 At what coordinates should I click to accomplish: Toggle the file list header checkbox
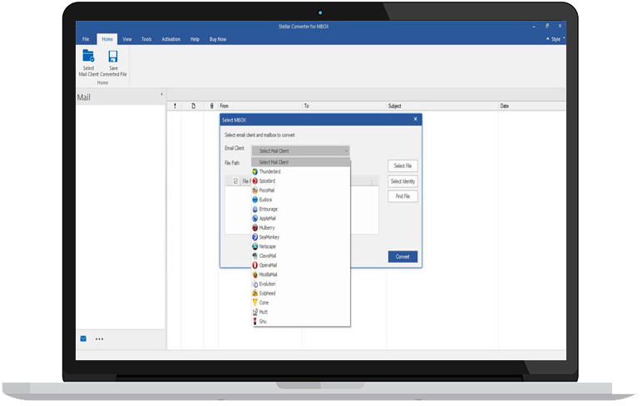click(235, 181)
